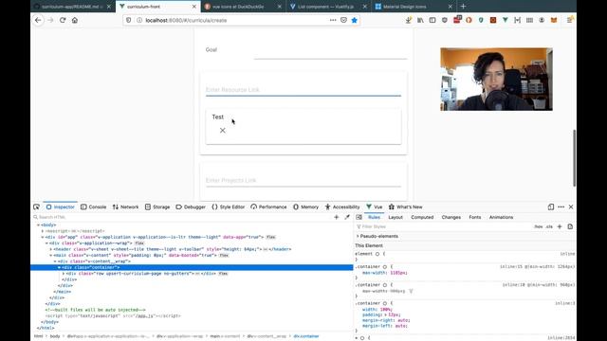
Task: Collapse the div#app node
Action: [x=43, y=237]
